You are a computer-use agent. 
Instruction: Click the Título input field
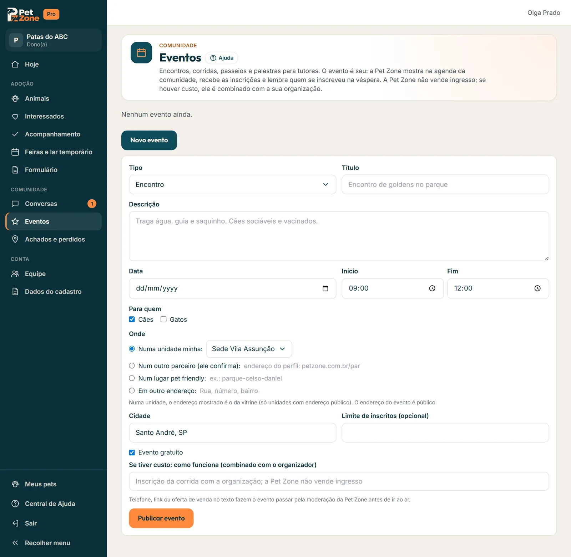click(445, 184)
